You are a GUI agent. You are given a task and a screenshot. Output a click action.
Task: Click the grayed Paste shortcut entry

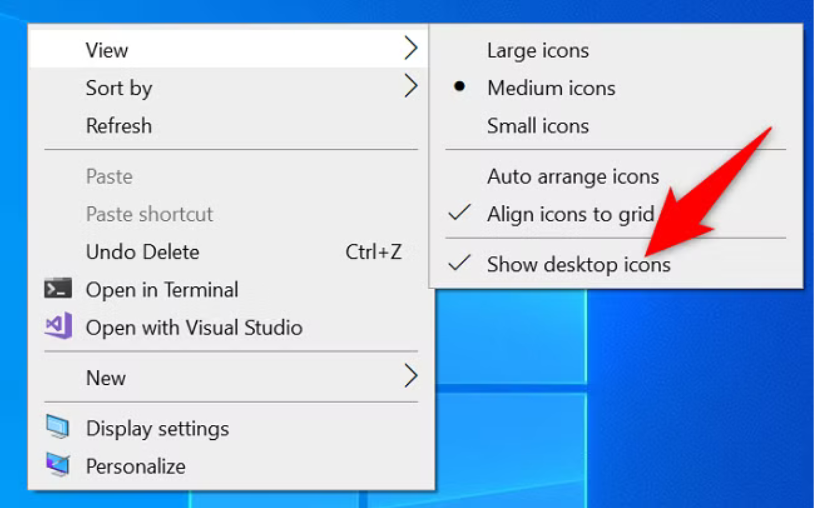pyautogui.click(x=149, y=214)
